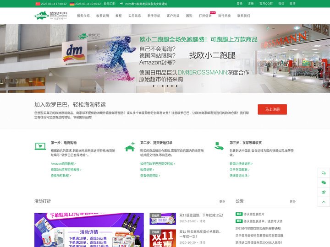This screenshot has width=330, height=247.
Task: Open the 流行热卖 menu item
Action: [x=224, y=16]
